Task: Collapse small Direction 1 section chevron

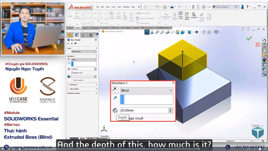Action: coord(96,56)
